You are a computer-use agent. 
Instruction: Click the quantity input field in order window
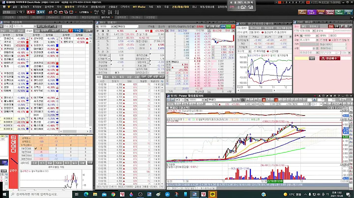[307, 48]
